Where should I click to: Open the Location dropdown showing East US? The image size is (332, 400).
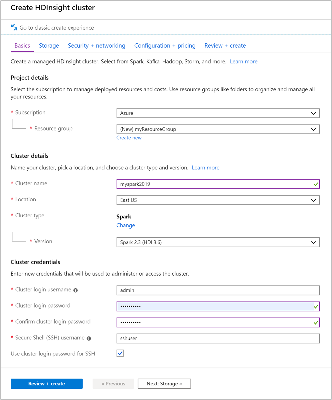(218, 200)
